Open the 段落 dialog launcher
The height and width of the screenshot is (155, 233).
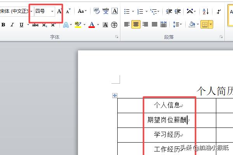click(x=221, y=37)
